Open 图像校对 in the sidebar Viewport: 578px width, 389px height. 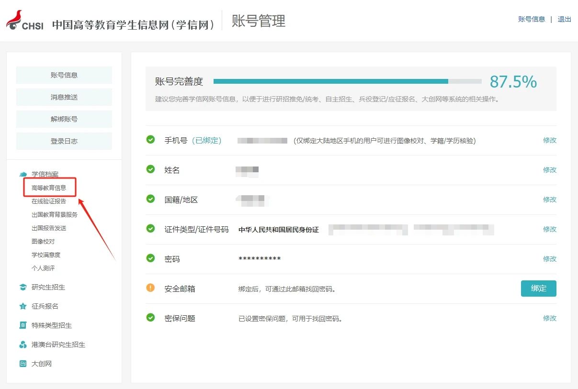(43, 242)
